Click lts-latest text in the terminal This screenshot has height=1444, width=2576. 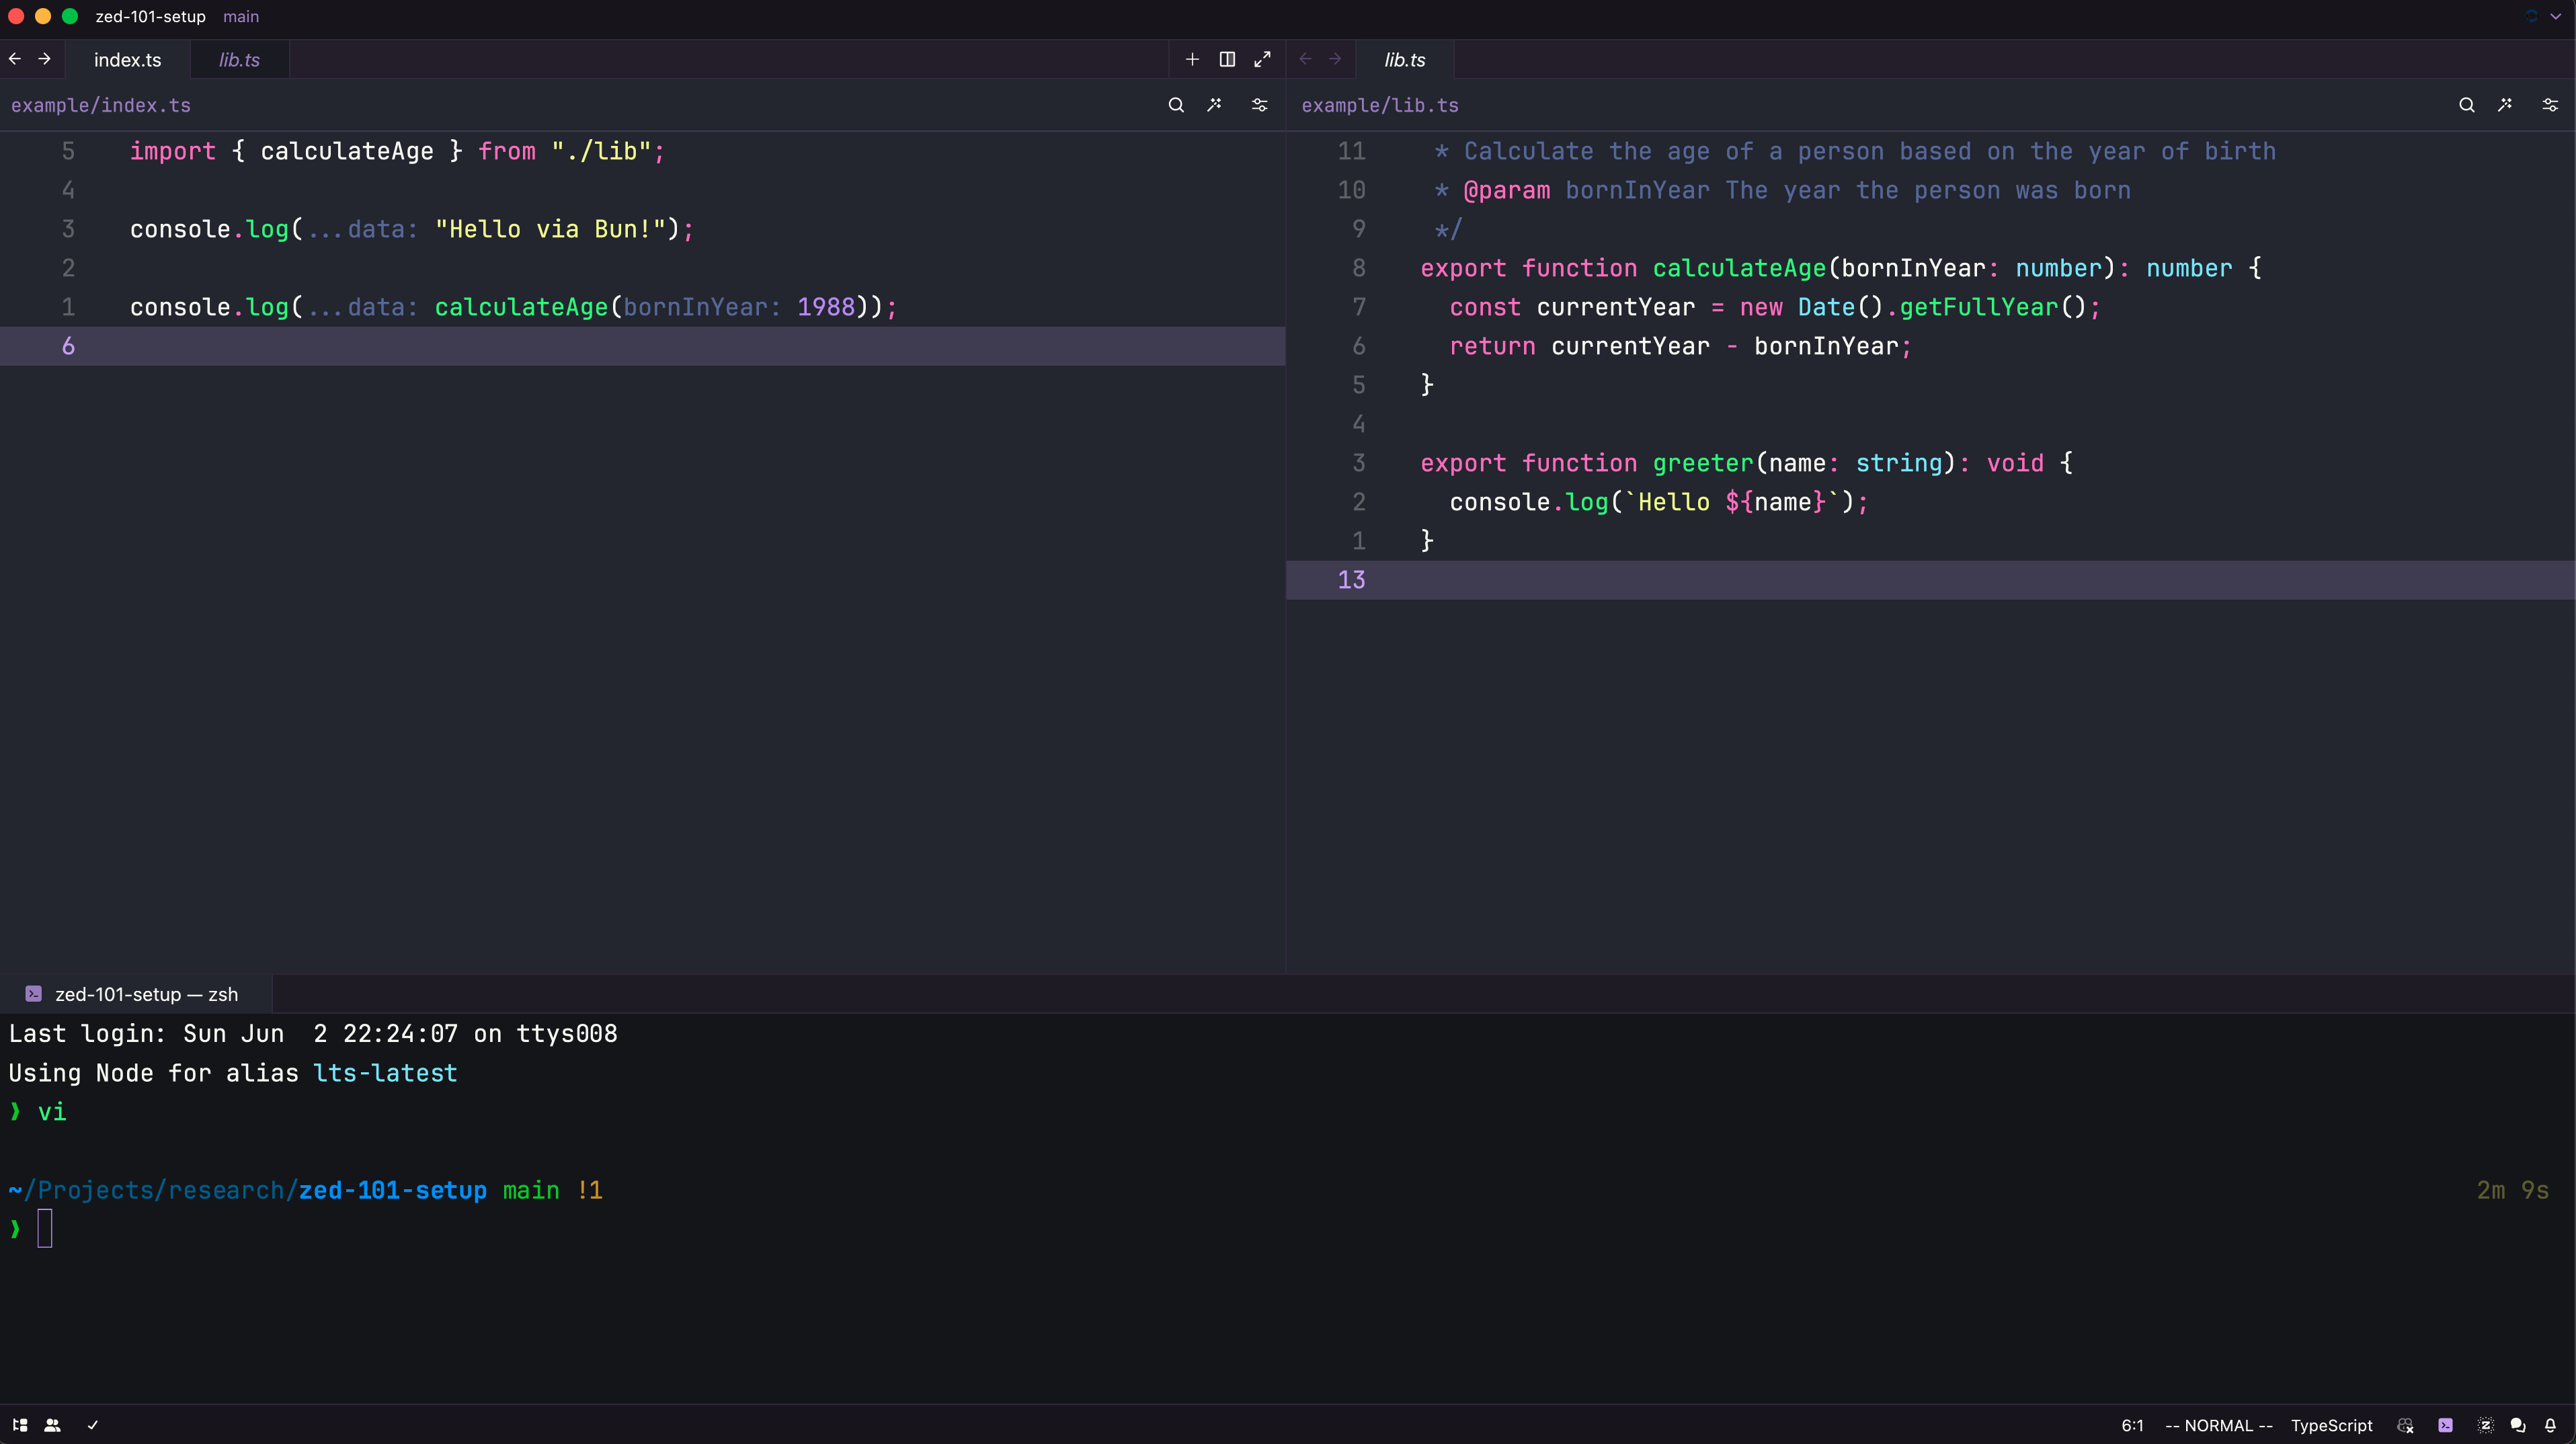click(x=385, y=1073)
